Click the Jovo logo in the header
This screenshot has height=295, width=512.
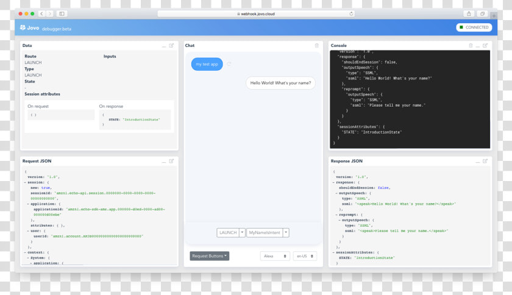click(x=29, y=28)
